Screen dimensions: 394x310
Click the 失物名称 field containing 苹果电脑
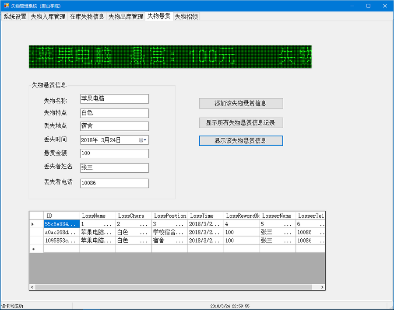point(114,99)
